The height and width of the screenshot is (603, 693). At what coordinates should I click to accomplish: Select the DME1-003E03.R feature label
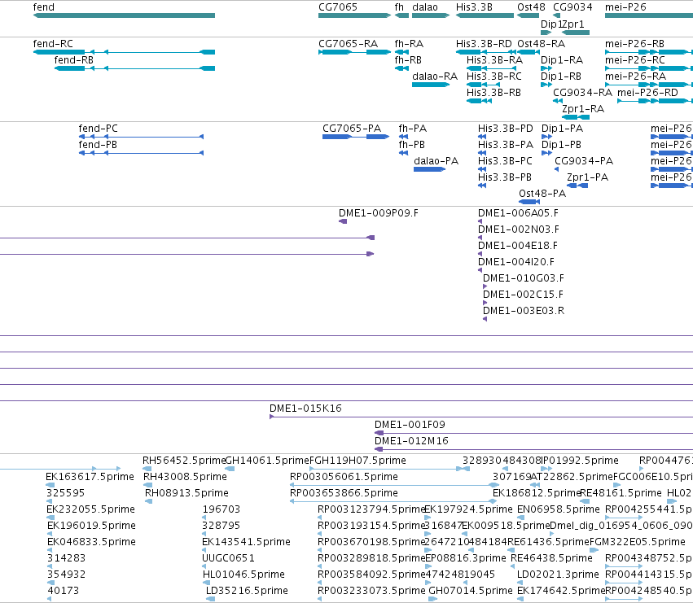[x=524, y=312]
